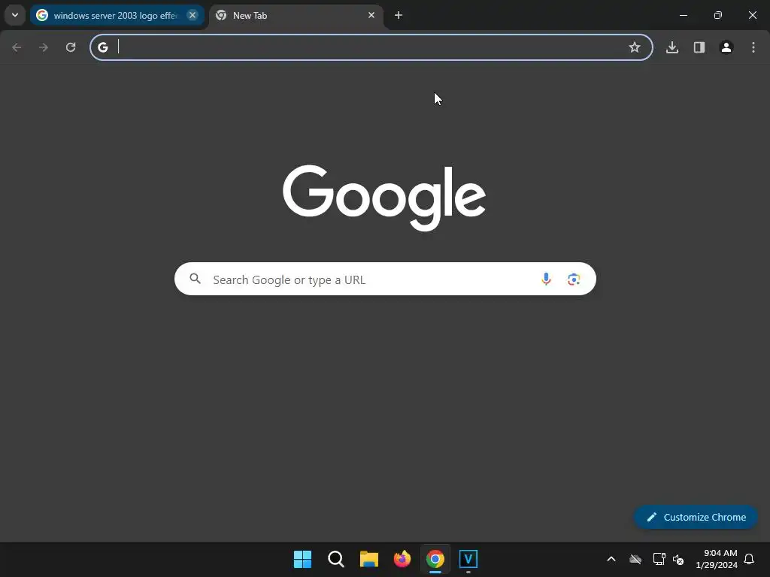Open the tab search dropdown arrow
This screenshot has width=770, height=577.
click(x=15, y=15)
